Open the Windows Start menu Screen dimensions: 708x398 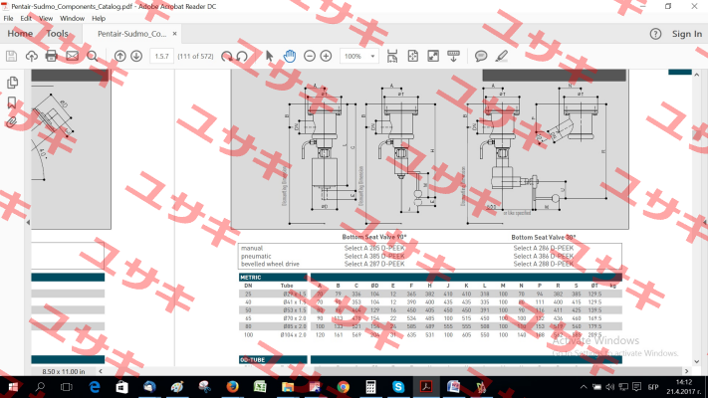pos(13,387)
